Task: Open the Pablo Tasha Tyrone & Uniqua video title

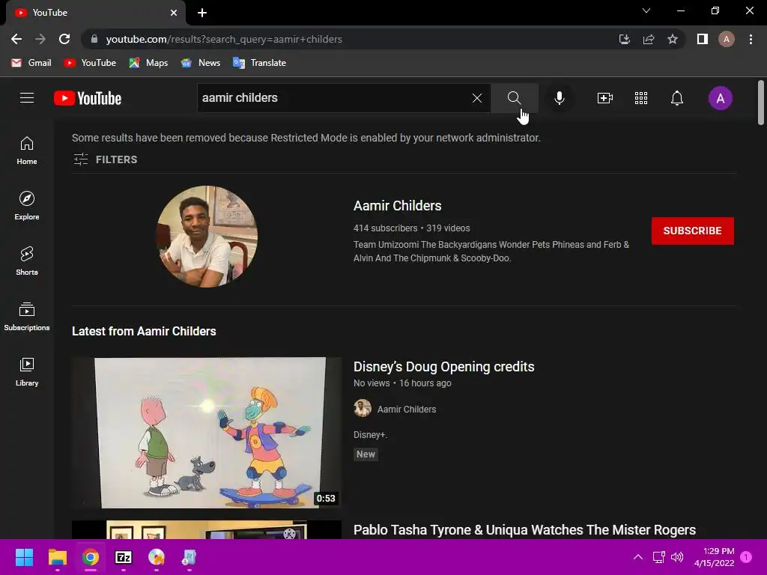Action: [x=524, y=530]
